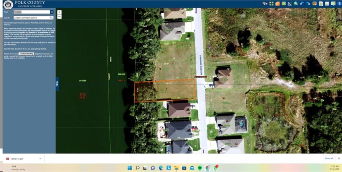Viewport: 342px width, 172px height.
Task: Open Microsoft Store from taskbar
Action: tap(184, 167)
